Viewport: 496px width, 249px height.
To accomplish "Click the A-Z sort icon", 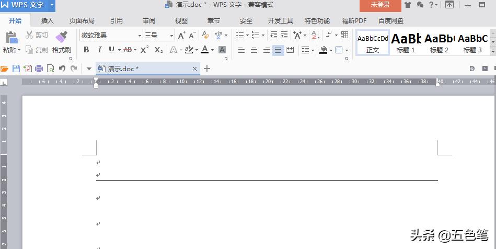I will [315, 35].
